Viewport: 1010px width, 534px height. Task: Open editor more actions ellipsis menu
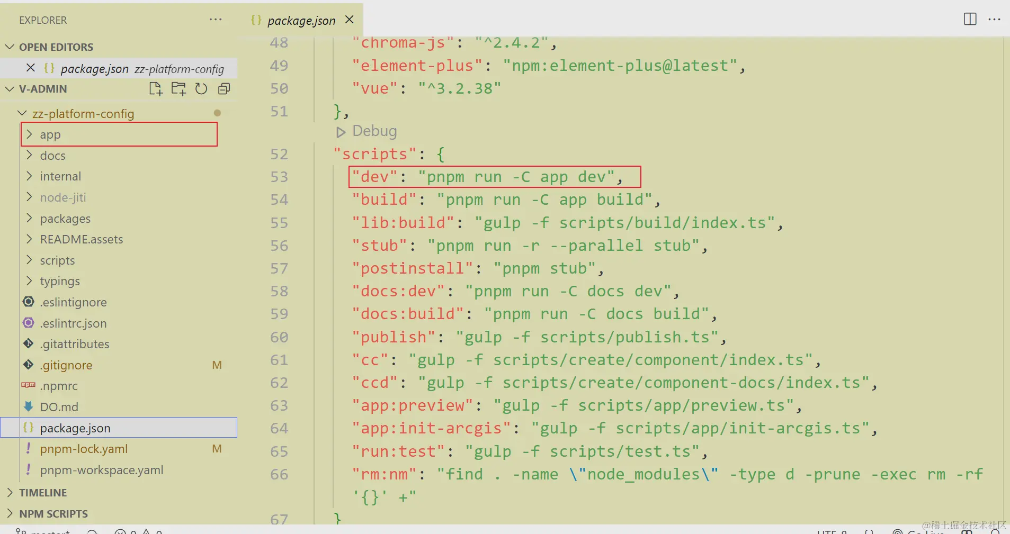994,19
